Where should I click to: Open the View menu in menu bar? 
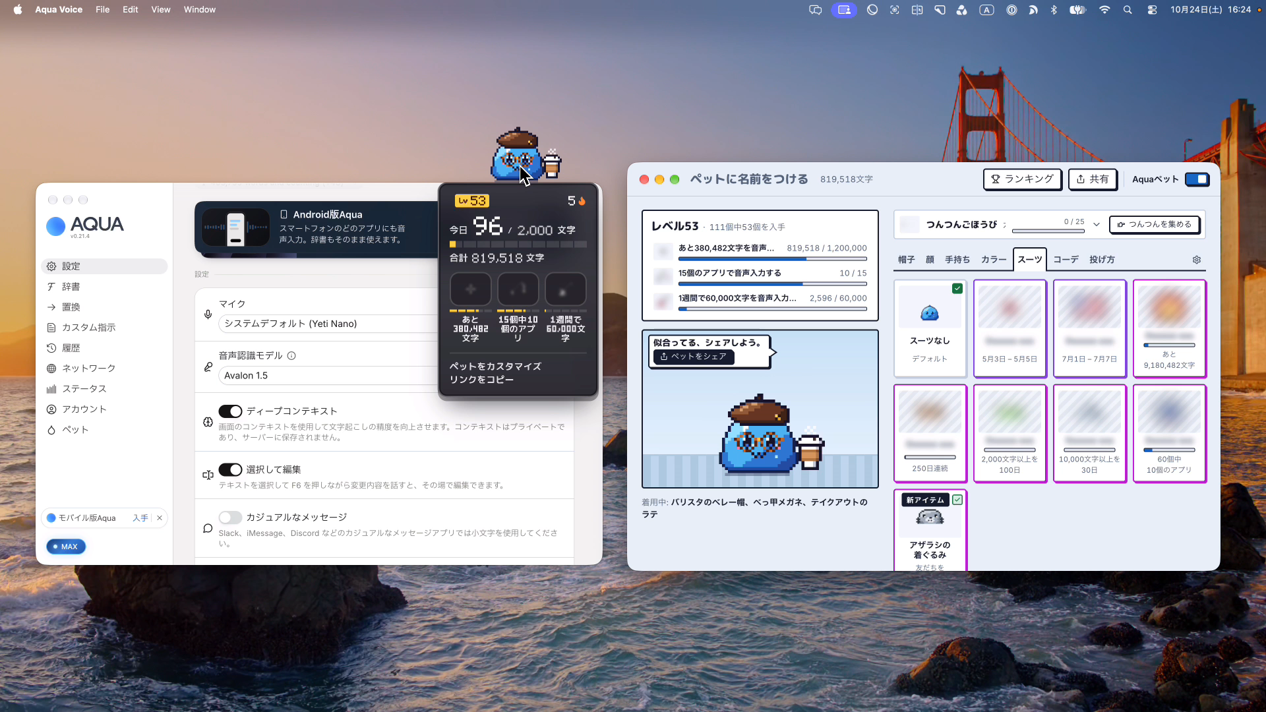161,10
